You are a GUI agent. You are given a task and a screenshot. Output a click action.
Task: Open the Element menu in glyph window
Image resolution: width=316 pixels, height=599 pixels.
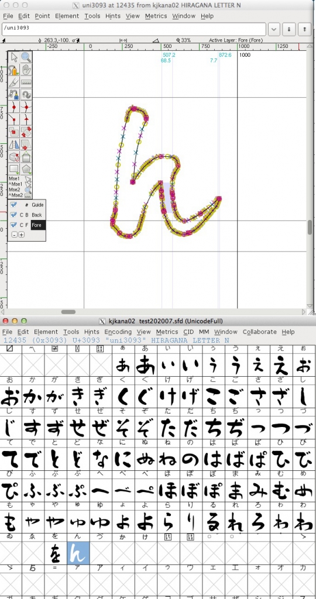pos(67,16)
